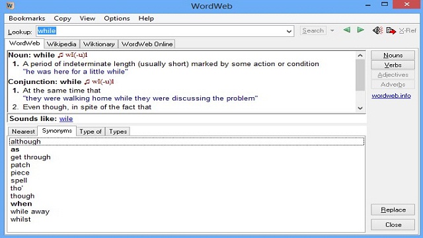Expand the Search button dropdown arrow
Screen dimensions: 423x238
(332, 30)
